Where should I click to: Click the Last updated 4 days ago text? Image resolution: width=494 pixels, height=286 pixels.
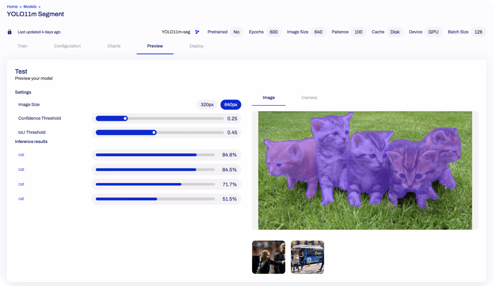coord(39,32)
